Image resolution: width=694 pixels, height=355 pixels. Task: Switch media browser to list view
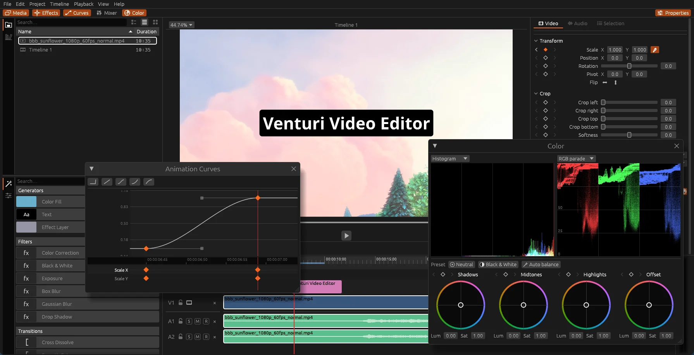(145, 22)
